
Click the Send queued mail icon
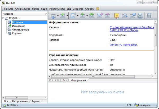[x=63, y=16]
